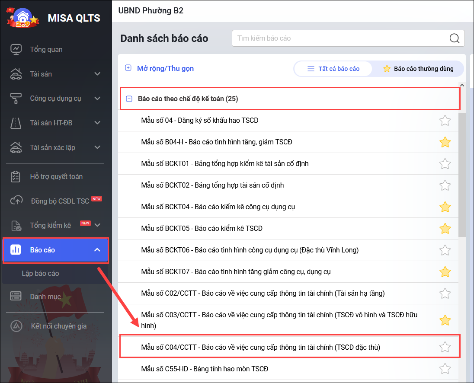474x383 pixels.
Task: Click the MISA QLTS logo icon
Action: pos(23,18)
